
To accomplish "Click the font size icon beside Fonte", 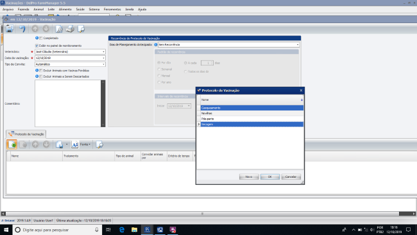I will coord(74,144).
